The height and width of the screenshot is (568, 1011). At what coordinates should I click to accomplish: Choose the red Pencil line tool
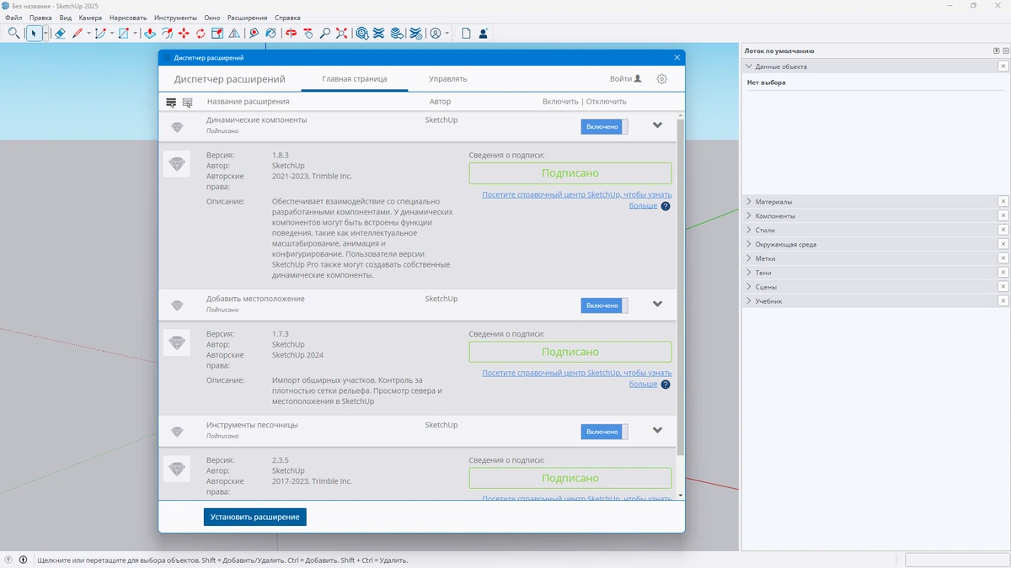(78, 34)
